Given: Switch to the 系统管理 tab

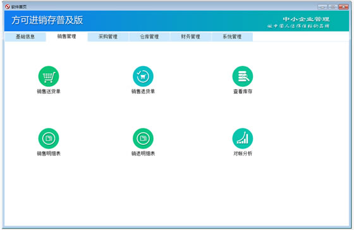Looking at the screenshot, I should [x=232, y=37].
